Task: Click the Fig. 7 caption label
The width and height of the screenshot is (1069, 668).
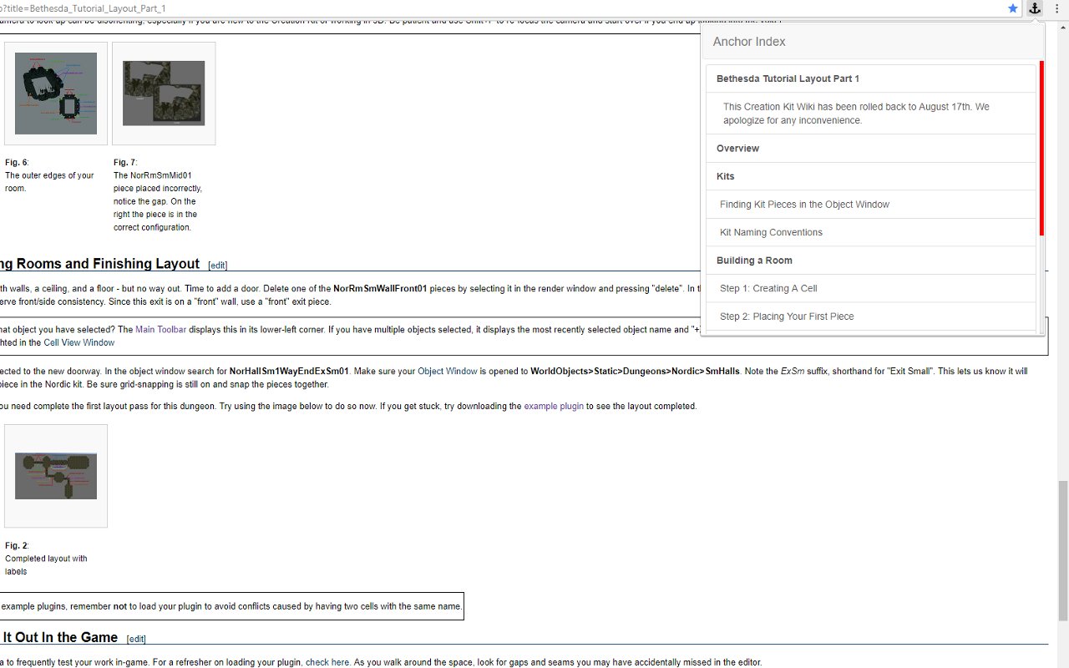Action: coord(125,162)
